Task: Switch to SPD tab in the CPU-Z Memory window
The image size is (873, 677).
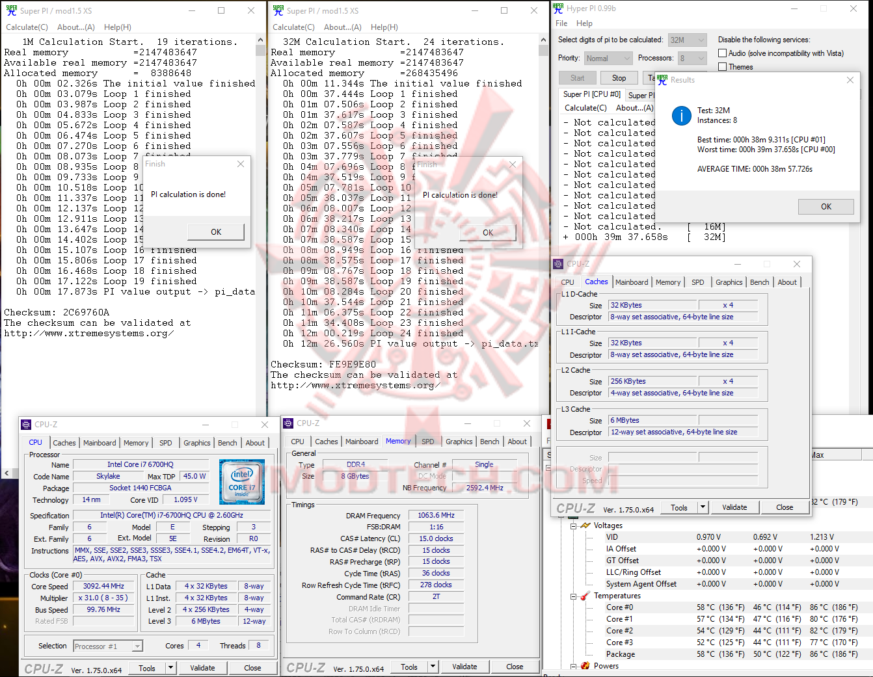Action: tap(428, 442)
